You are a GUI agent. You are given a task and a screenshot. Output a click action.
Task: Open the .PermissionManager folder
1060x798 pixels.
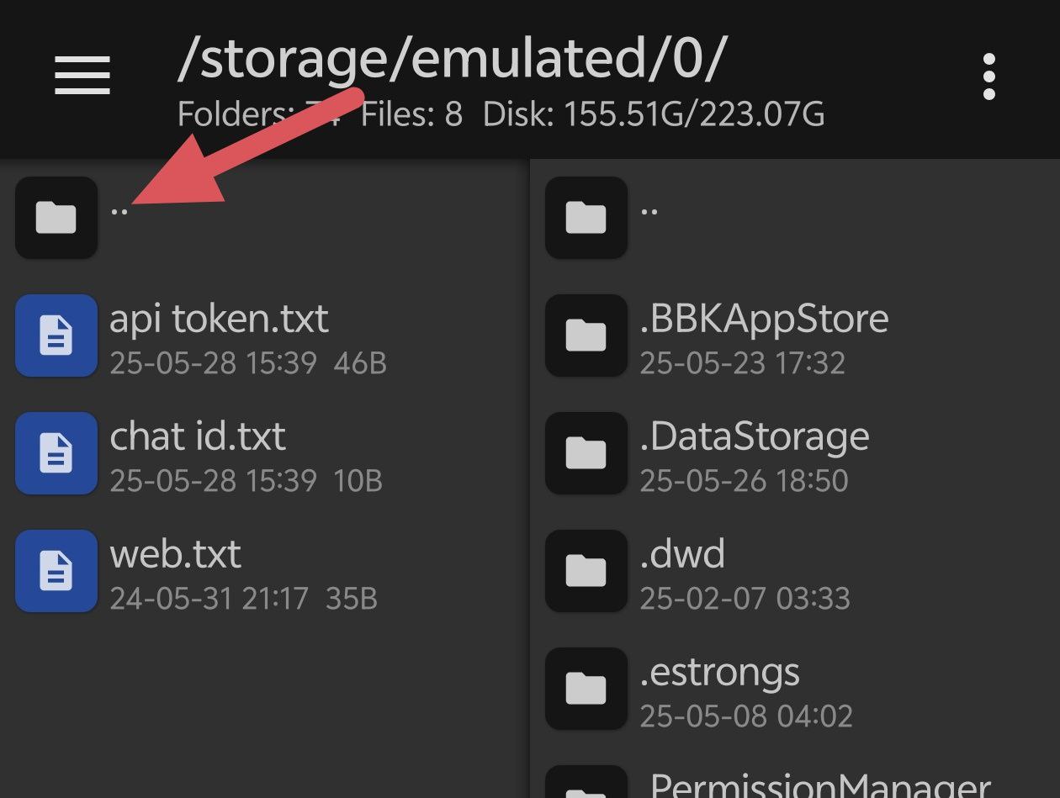coord(819,785)
